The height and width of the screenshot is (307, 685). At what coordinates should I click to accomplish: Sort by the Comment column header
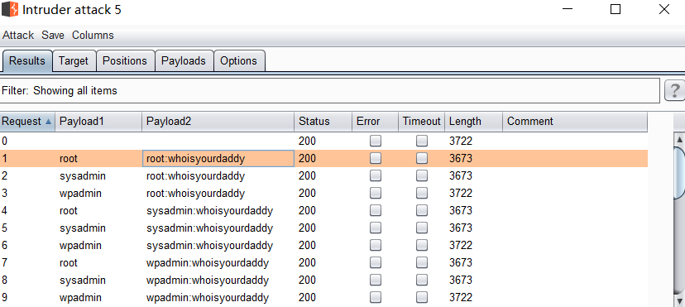575,122
